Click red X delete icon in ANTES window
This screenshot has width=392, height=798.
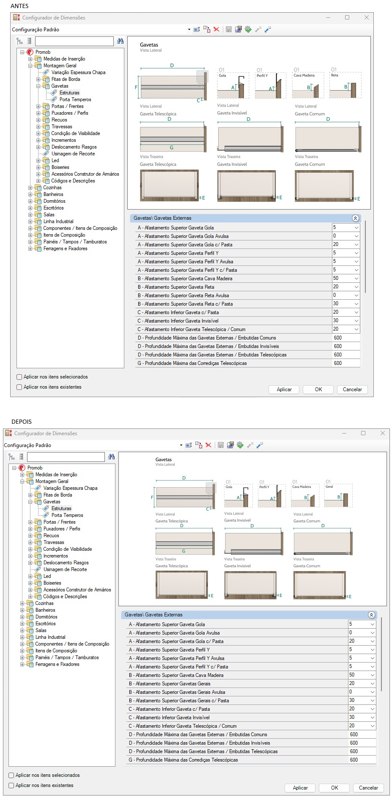pos(217,29)
